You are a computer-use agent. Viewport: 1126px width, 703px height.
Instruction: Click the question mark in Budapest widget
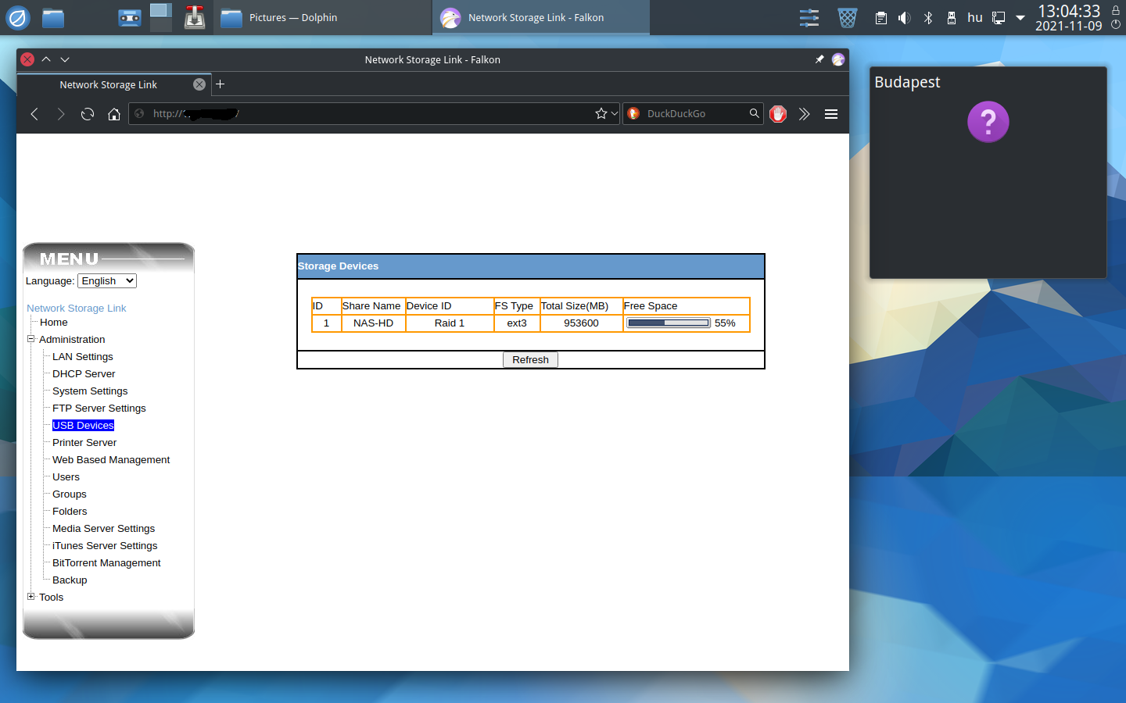coord(988,122)
